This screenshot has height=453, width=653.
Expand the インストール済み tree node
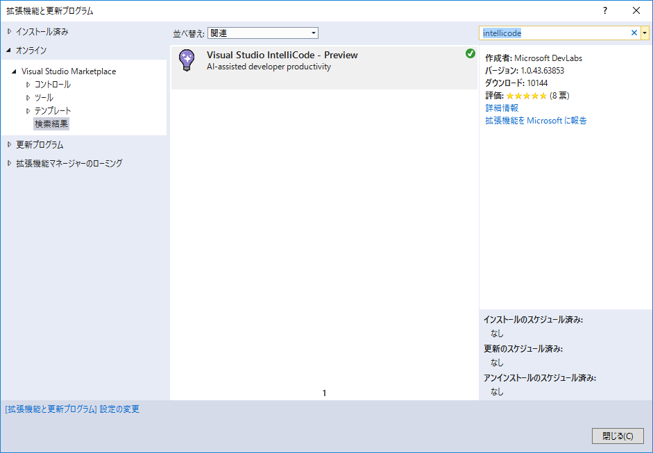point(9,32)
